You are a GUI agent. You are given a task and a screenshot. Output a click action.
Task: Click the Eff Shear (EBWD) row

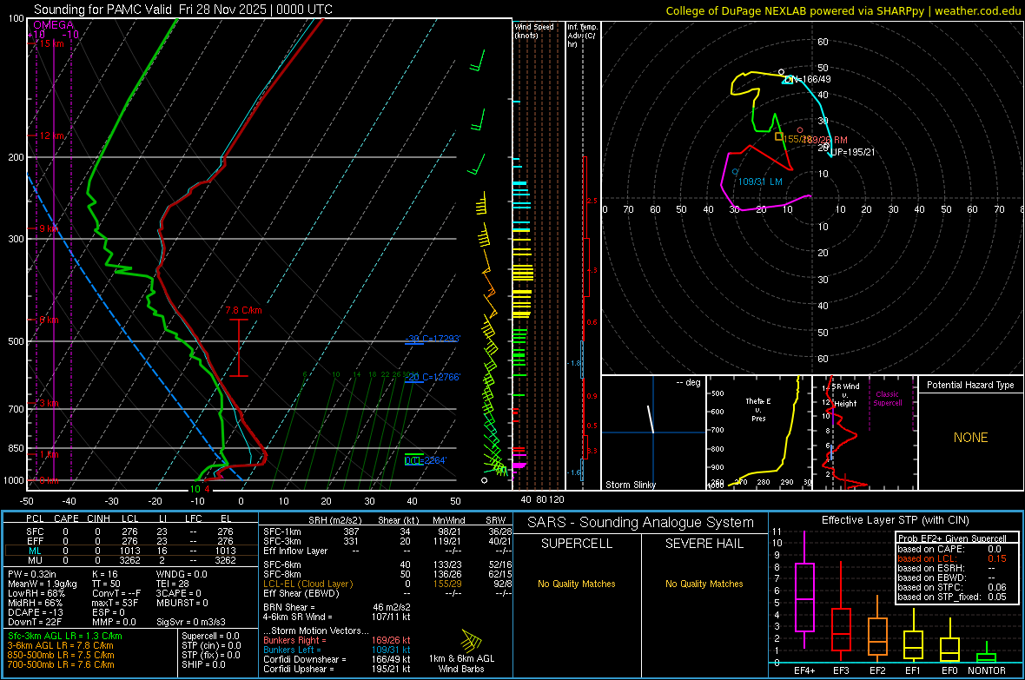(387, 594)
